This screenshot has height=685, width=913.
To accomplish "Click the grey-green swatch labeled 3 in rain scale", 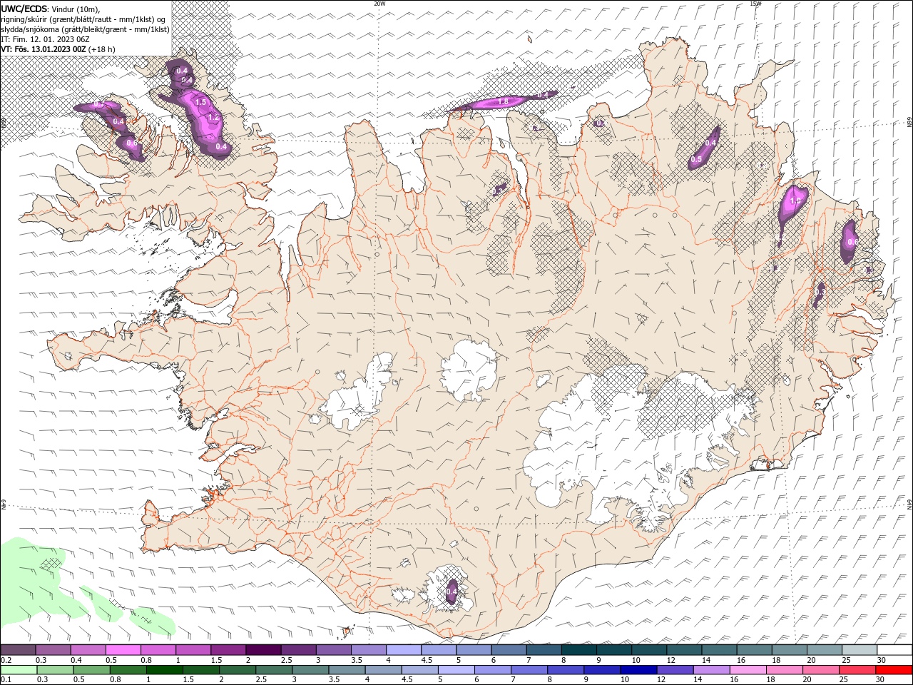I will (310, 670).
